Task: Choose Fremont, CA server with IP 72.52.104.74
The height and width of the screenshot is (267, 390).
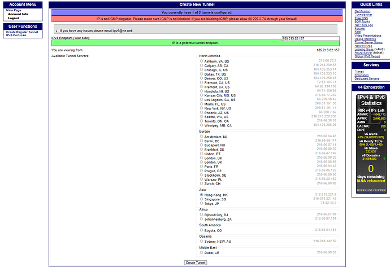Action: point(201,82)
